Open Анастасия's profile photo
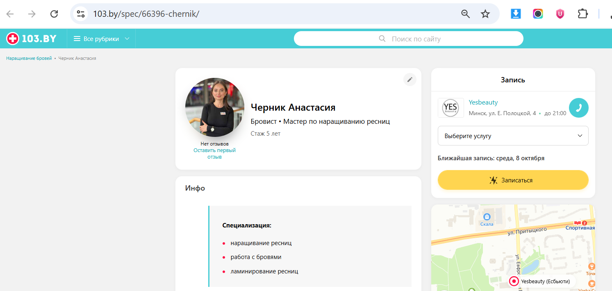Screen dimensions: 612x291 (x=215, y=107)
